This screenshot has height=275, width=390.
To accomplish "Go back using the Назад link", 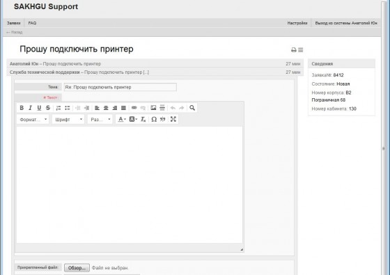I will point(14,32).
